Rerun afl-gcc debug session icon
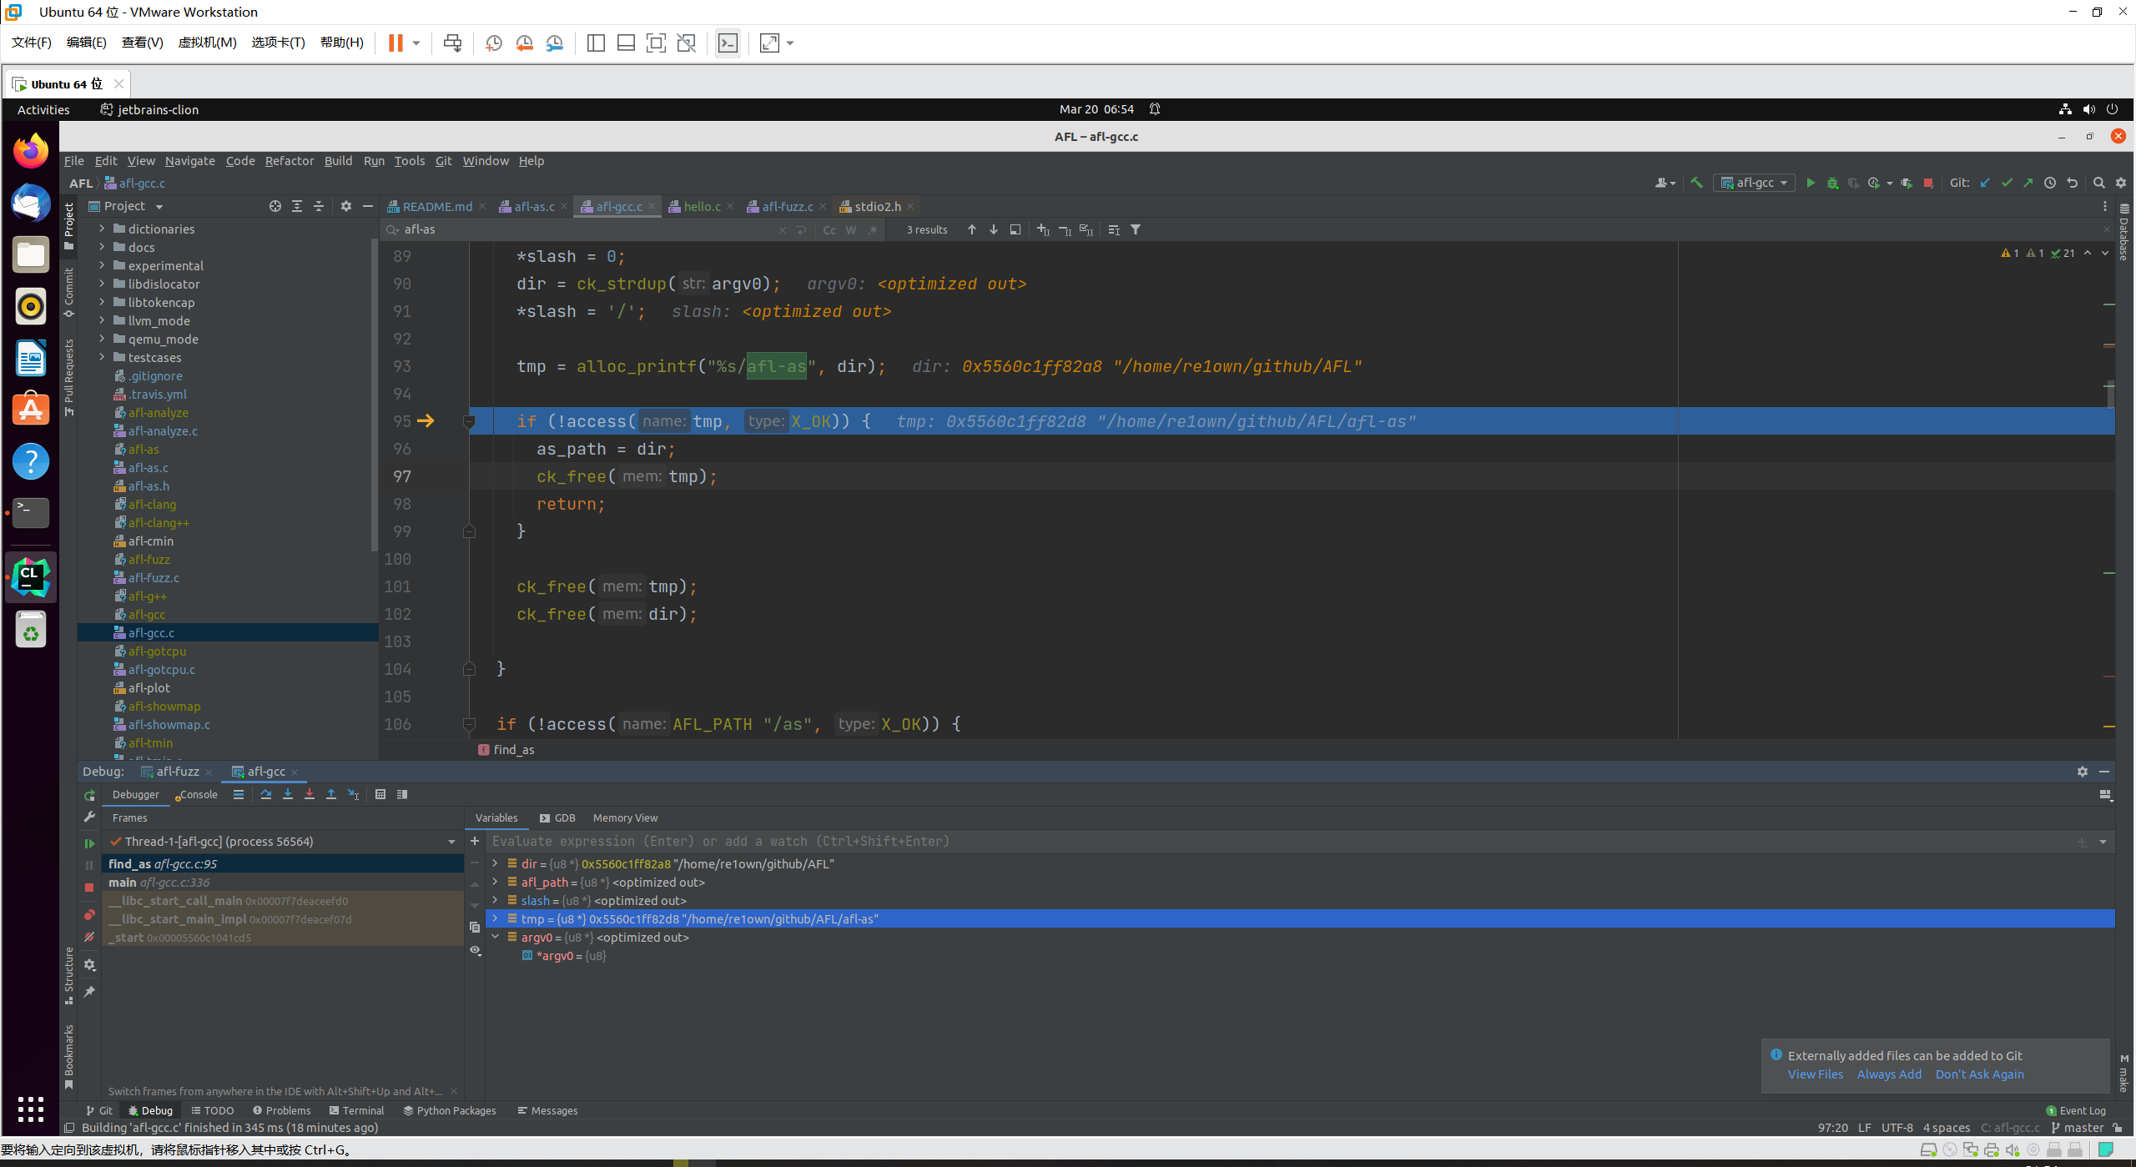Screen dimensions: 2136x1167 (x=90, y=796)
